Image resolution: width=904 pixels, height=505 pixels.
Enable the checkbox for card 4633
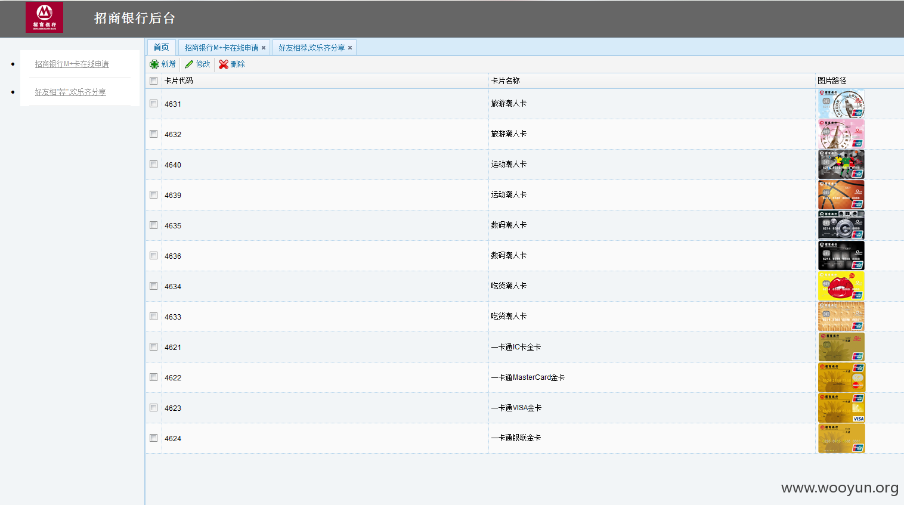(x=154, y=317)
